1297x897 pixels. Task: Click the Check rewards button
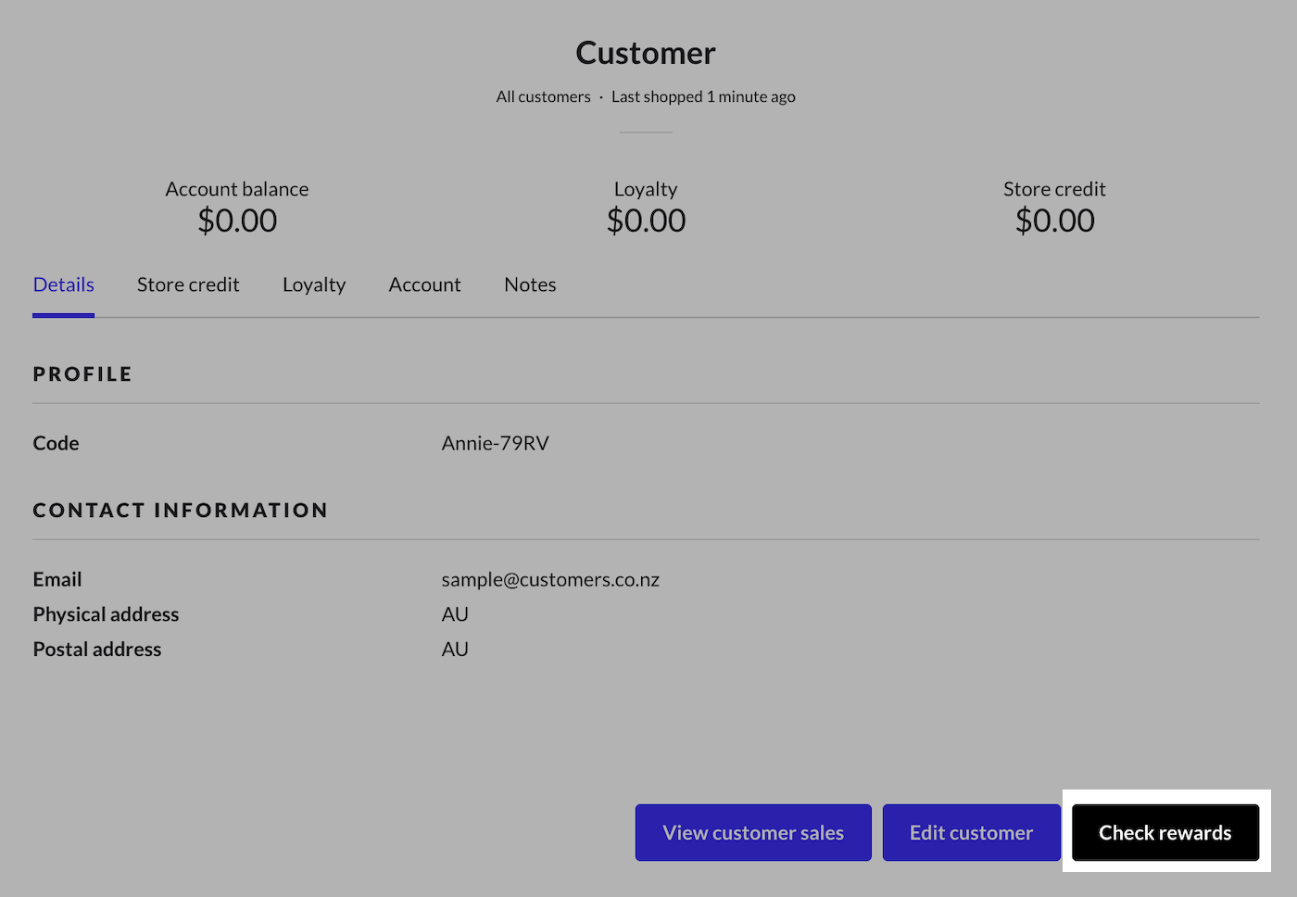(x=1165, y=832)
